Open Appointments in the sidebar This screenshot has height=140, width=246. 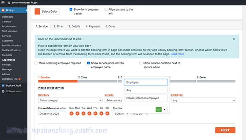click(x=9, y=26)
